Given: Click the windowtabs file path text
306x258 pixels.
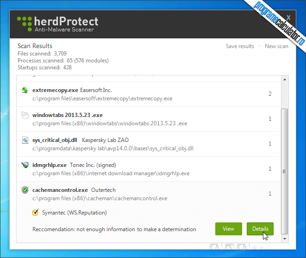Looking at the screenshot, I should [110, 123].
